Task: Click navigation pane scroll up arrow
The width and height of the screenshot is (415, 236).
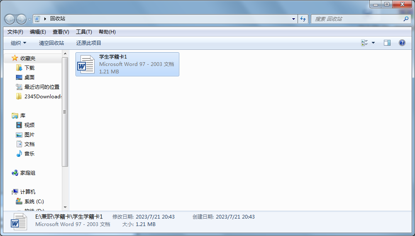Action: (65, 54)
